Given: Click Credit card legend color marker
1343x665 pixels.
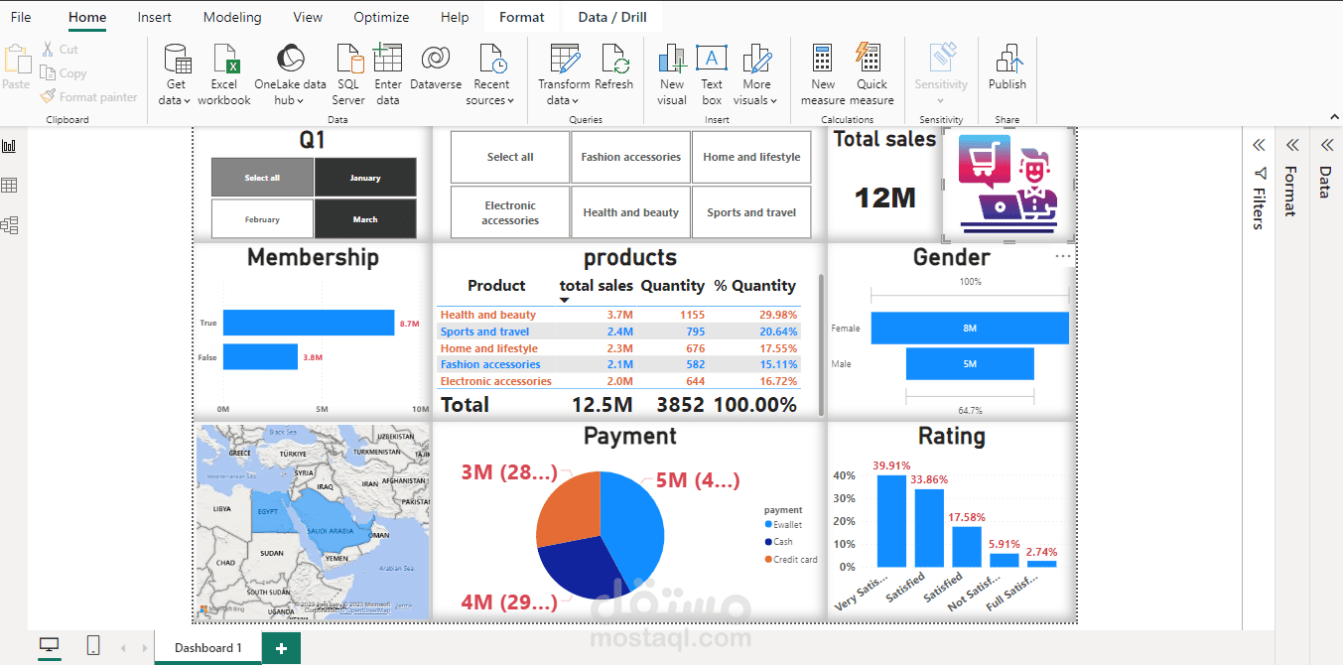Looking at the screenshot, I should click(x=768, y=560).
